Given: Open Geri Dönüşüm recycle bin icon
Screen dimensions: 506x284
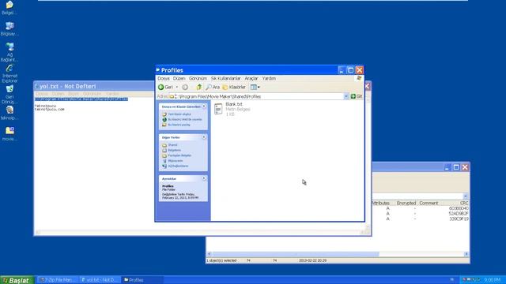Looking at the screenshot, I should click(9, 95).
